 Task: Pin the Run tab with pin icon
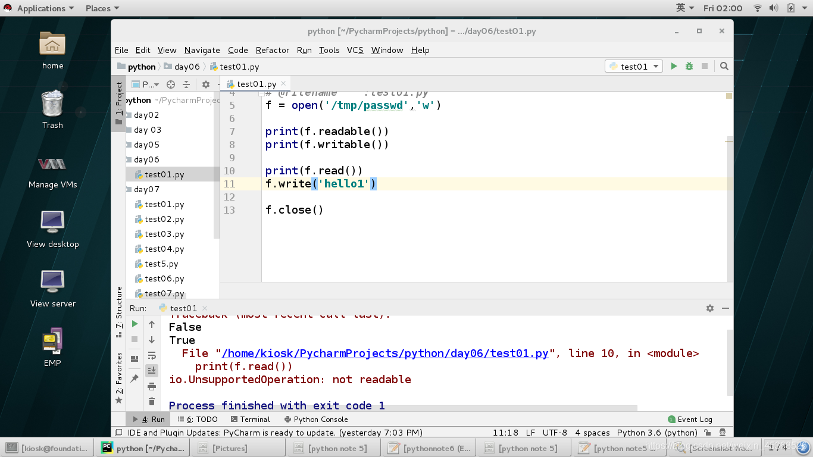tap(135, 378)
